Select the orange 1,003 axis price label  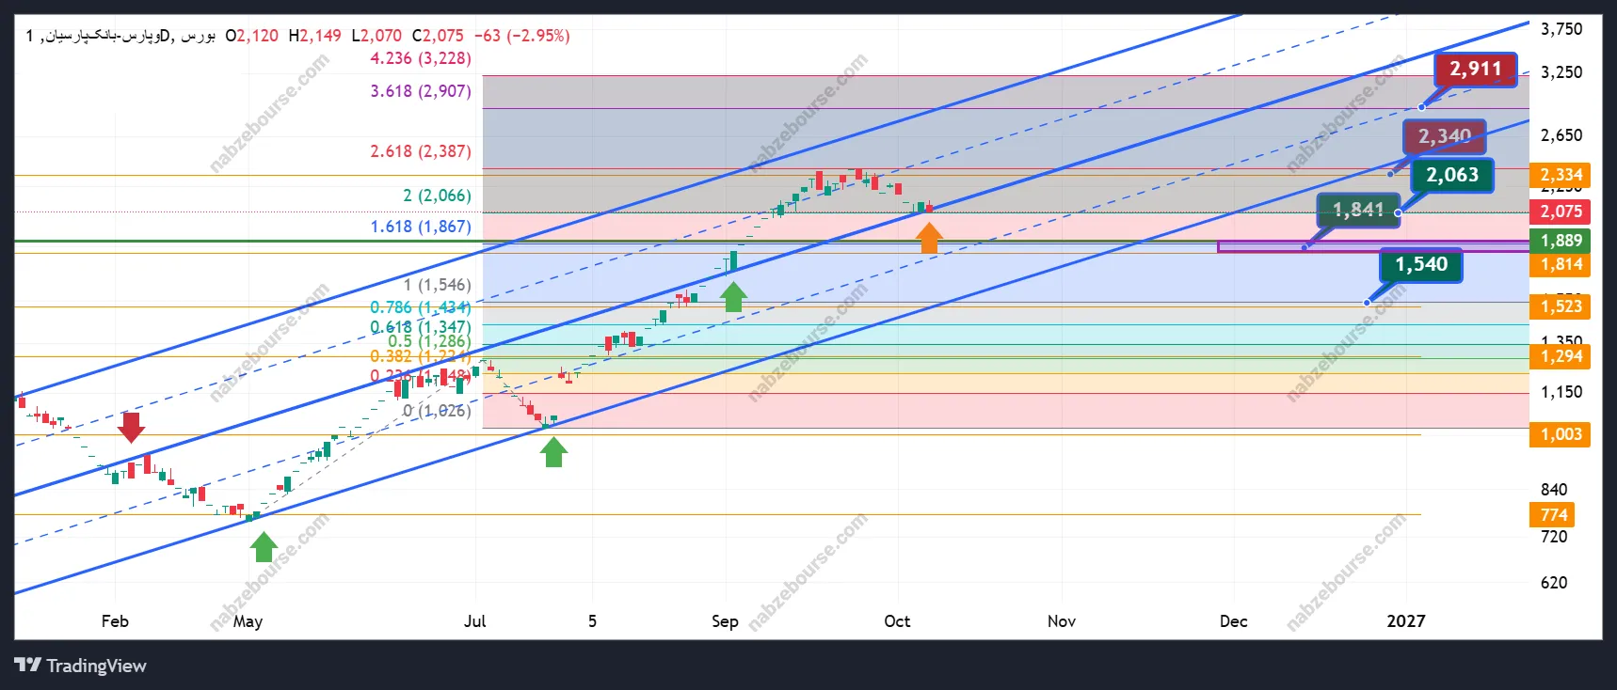click(1561, 434)
